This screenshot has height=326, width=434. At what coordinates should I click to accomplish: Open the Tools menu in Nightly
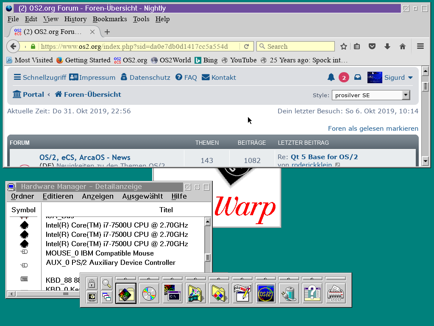click(x=141, y=19)
